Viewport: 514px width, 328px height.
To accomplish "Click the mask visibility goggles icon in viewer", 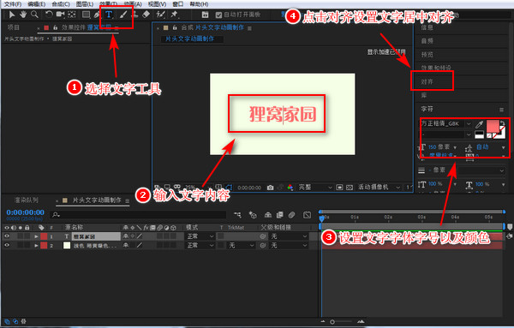I will (177, 187).
